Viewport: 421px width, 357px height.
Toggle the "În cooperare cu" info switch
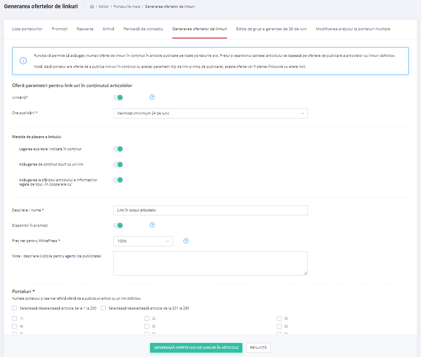pos(118,180)
